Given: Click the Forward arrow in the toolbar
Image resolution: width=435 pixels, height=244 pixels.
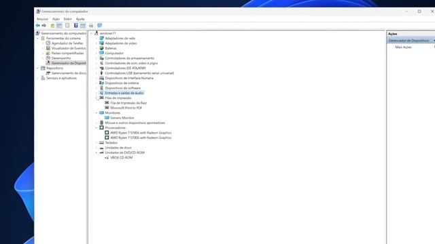Looking at the screenshot, I should [43, 26].
